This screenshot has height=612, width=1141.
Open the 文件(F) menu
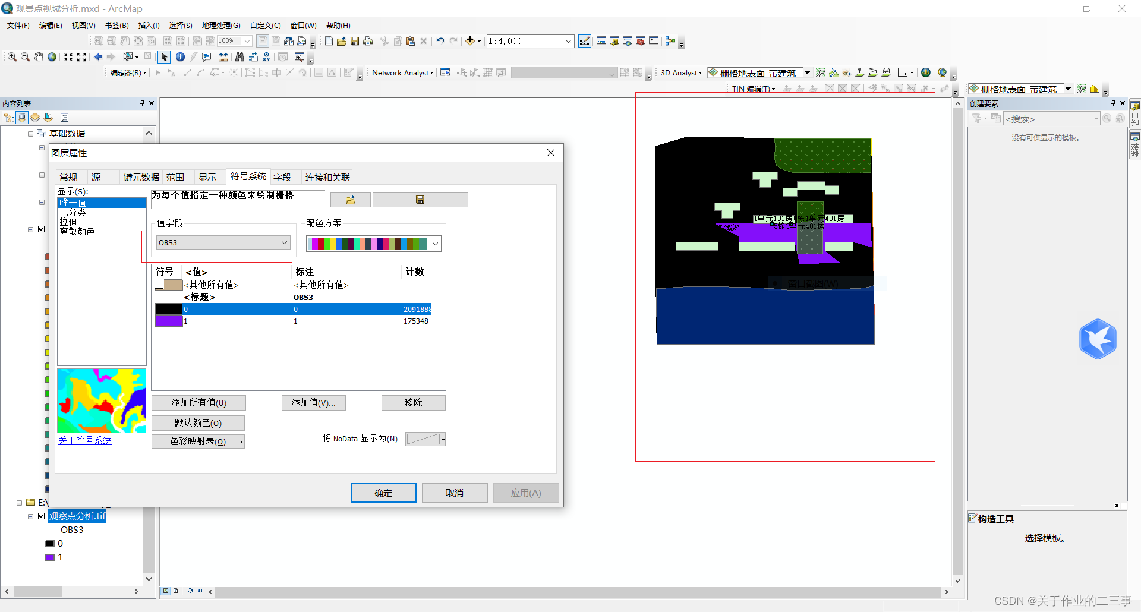(x=18, y=26)
